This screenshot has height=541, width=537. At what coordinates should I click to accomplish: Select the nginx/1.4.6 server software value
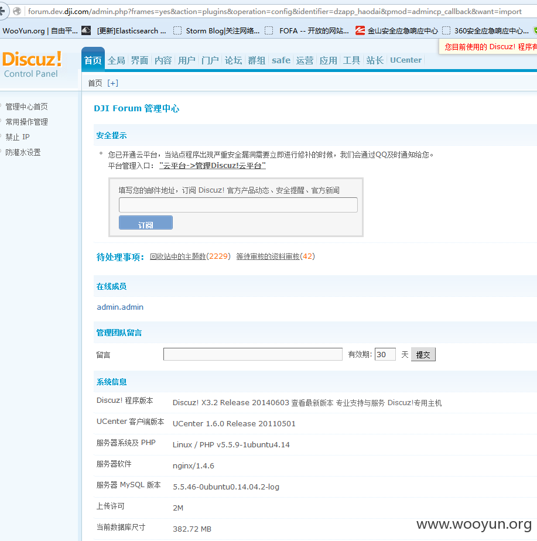click(x=193, y=466)
